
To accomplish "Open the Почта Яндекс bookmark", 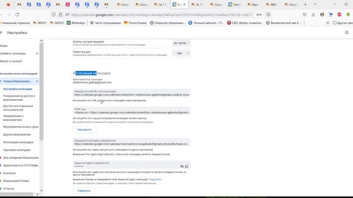I will point(135,23).
